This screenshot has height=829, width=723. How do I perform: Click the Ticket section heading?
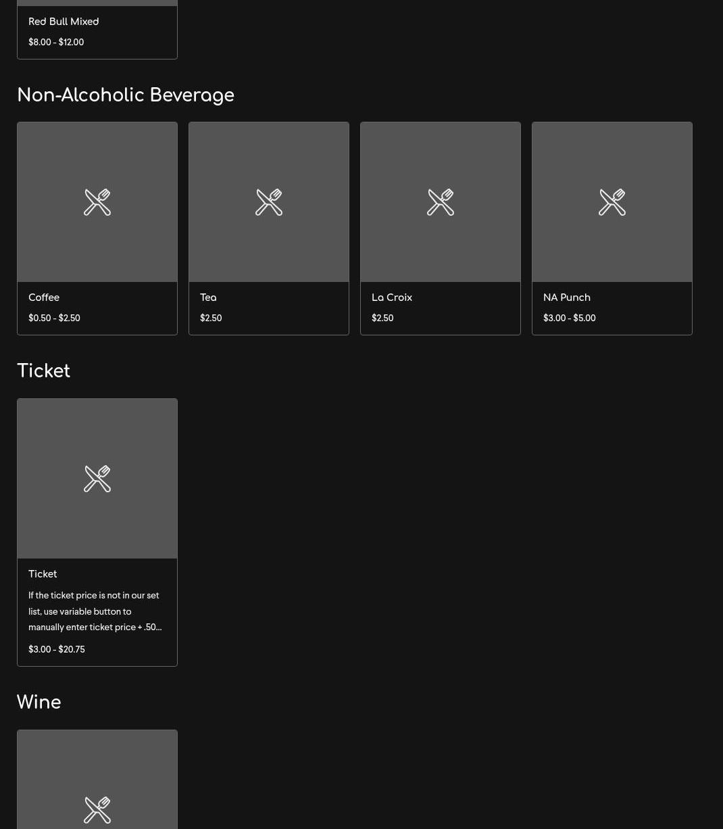click(43, 371)
